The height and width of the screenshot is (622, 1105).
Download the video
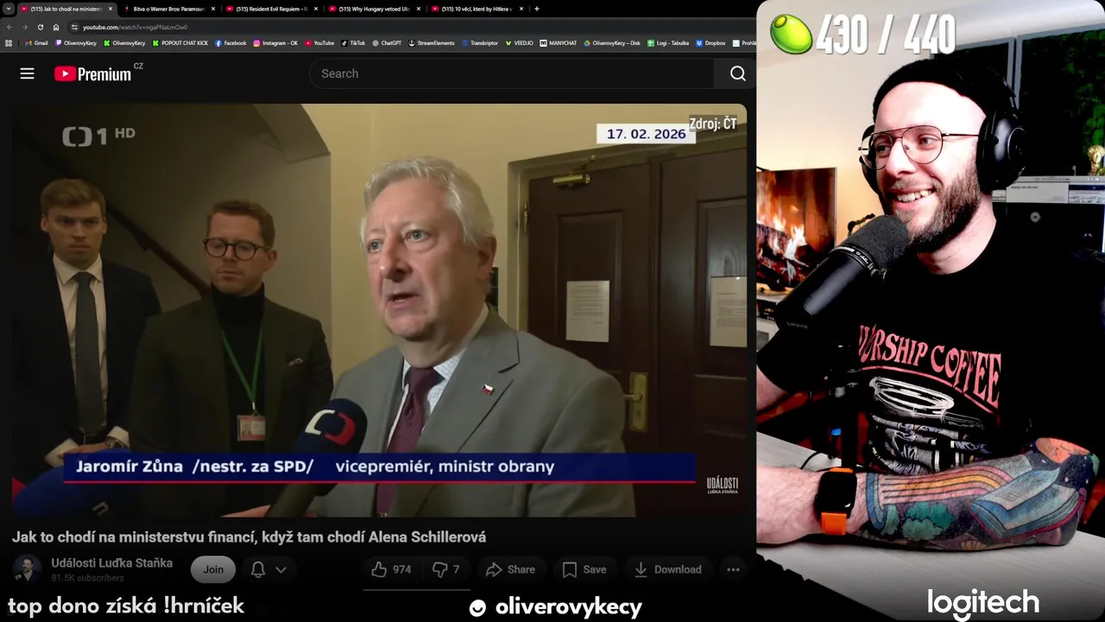click(667, 569)
